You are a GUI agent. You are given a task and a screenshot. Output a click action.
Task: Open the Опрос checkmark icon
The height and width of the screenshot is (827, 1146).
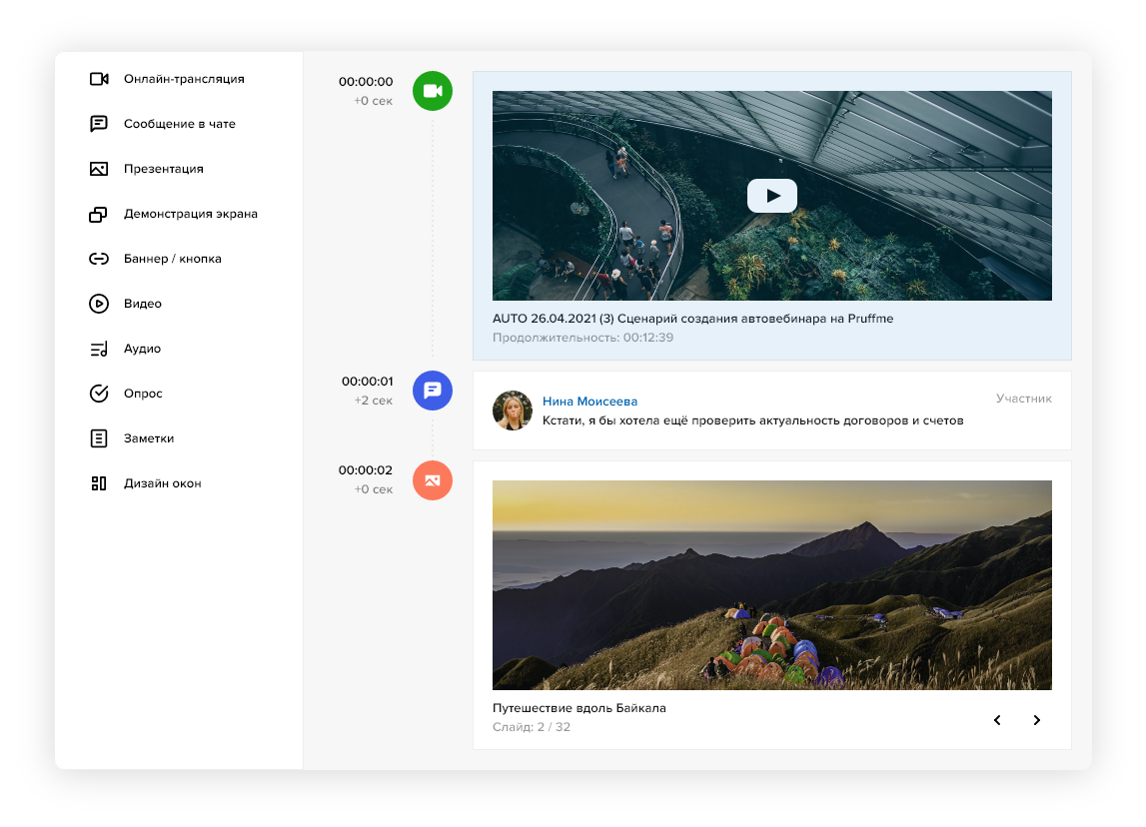click(x=98, y=394)
